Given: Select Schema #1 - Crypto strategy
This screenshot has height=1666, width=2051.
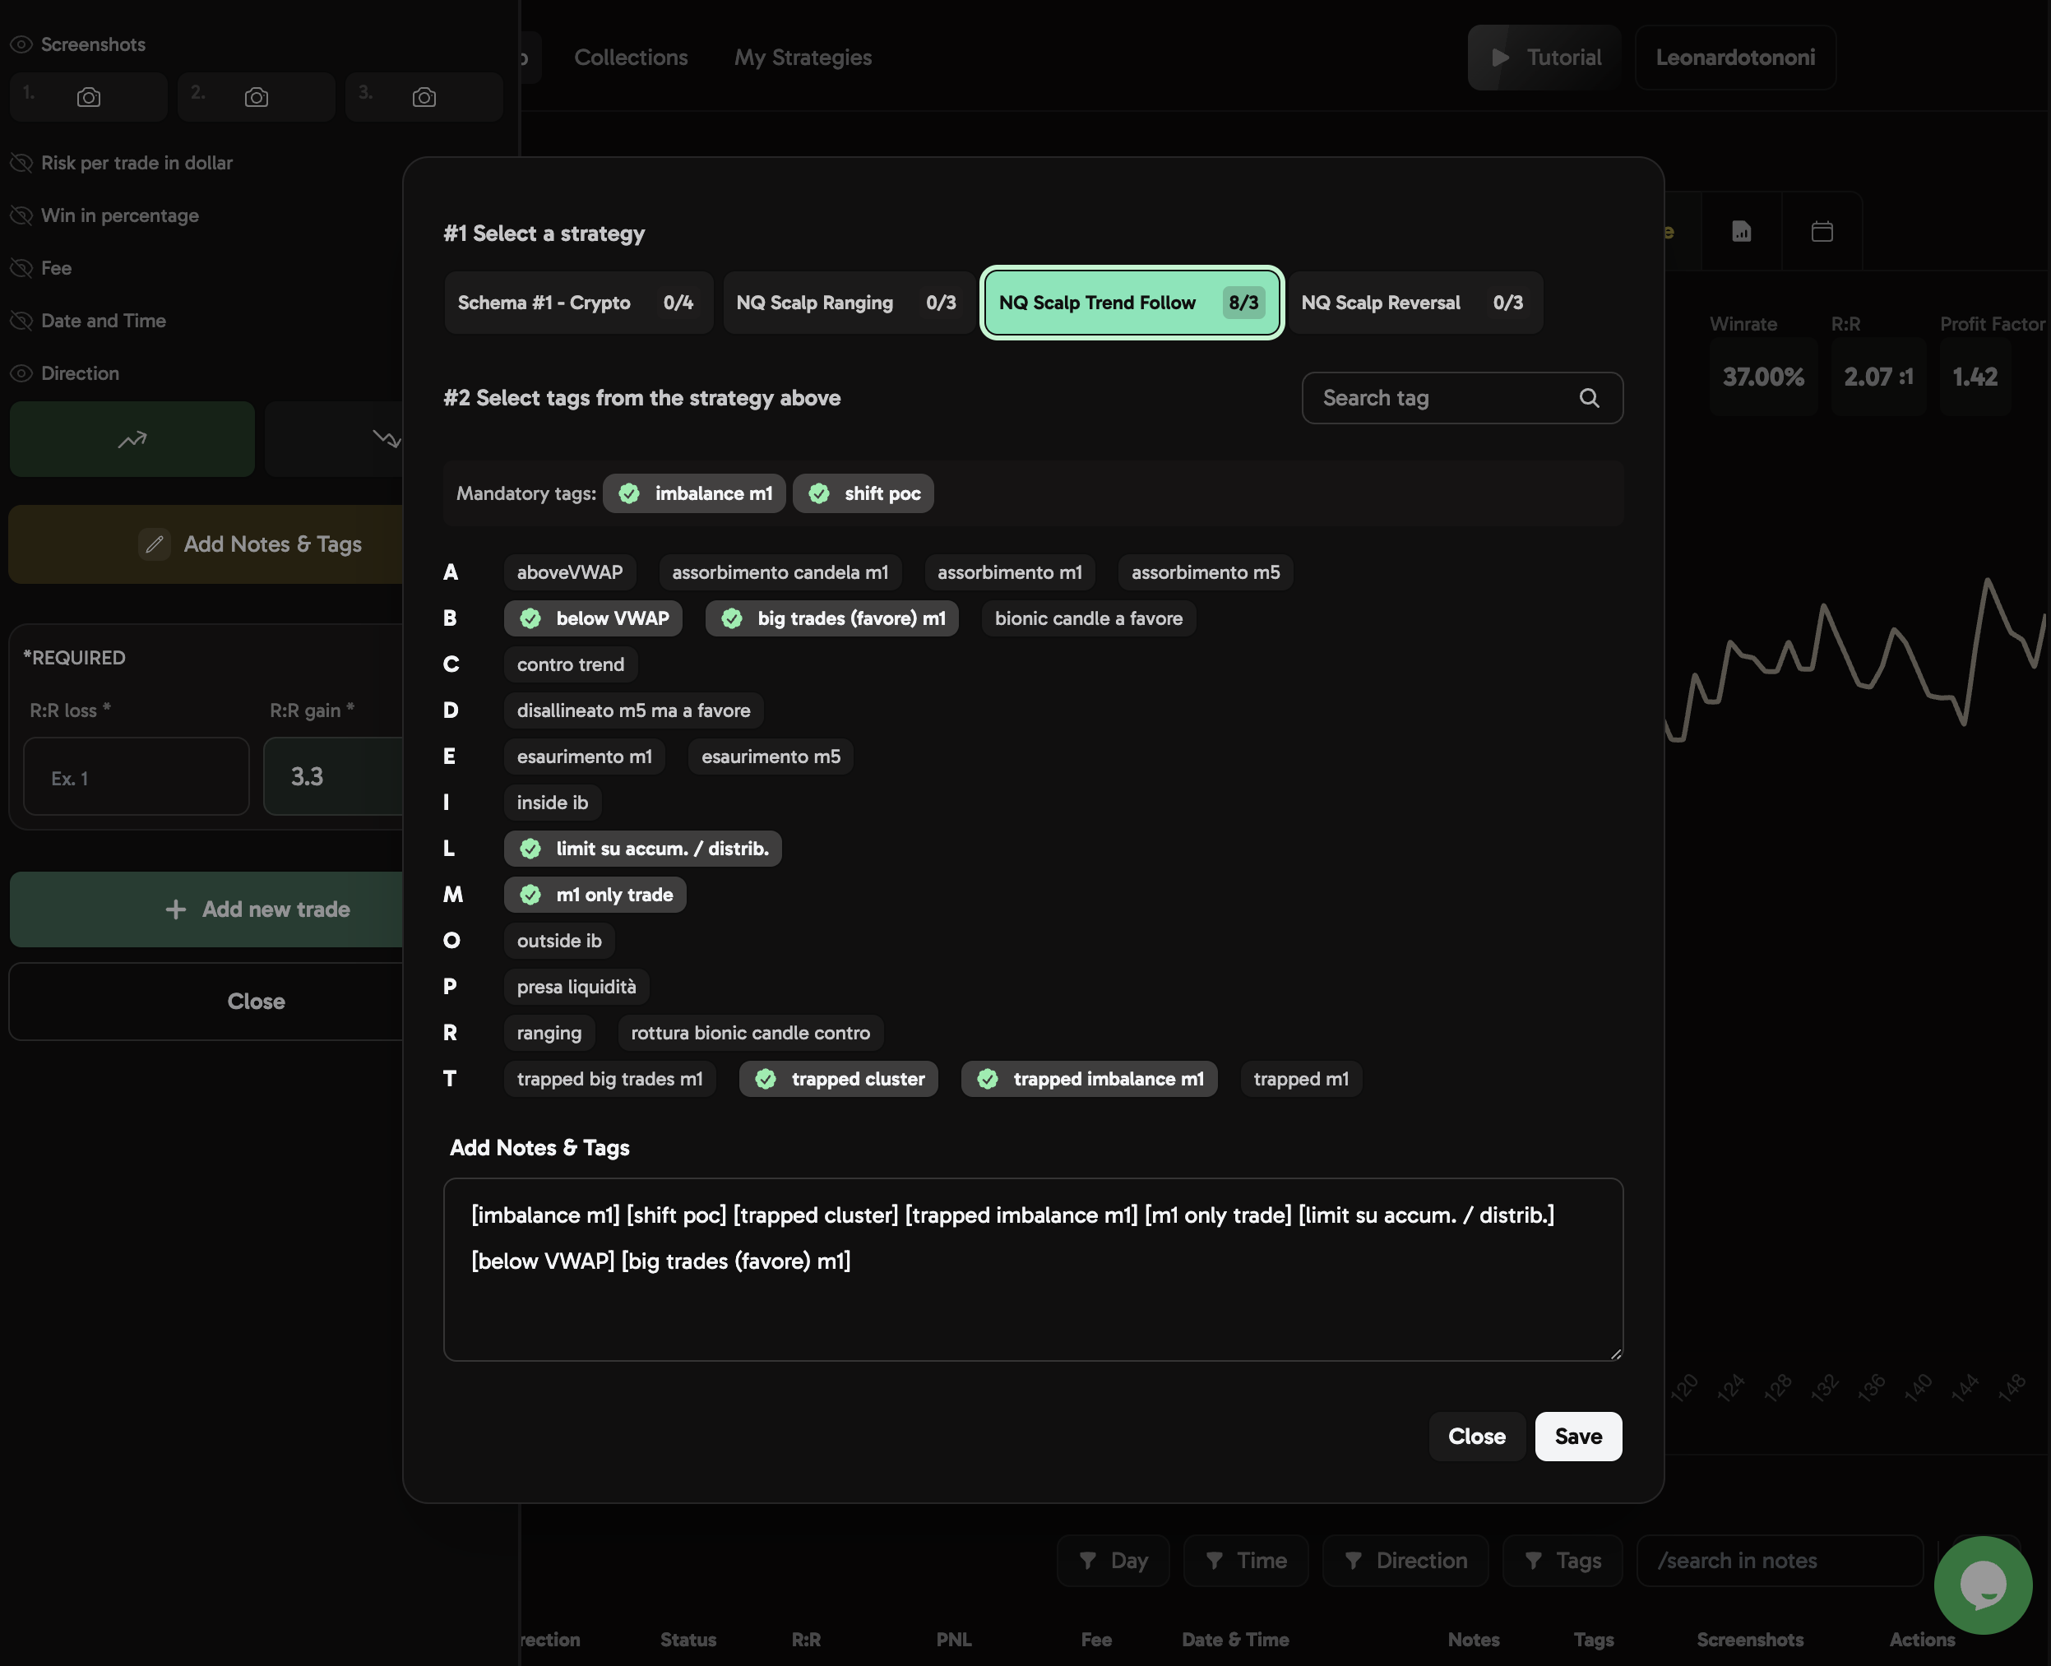Looking at the screenshot, I should (x=579, y=303).
